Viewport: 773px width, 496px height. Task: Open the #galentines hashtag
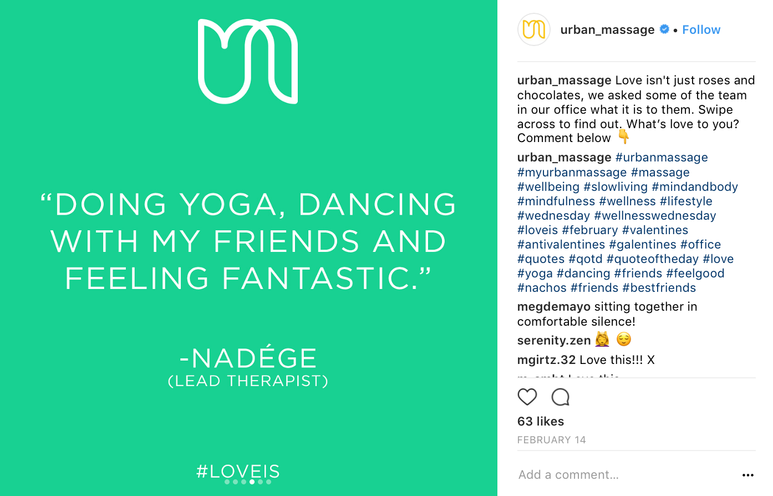[x=642, y=245]
